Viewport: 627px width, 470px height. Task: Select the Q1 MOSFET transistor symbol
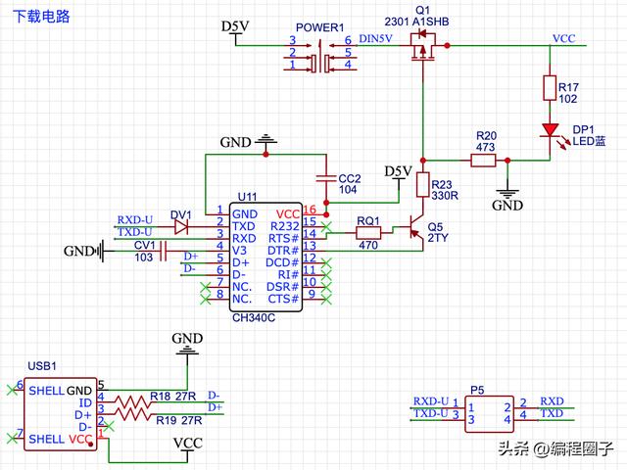click(x=422, y=46)
